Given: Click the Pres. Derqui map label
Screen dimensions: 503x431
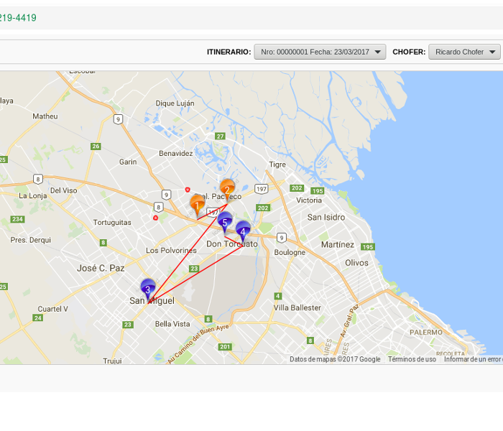Looking at the screenshot, I should 31,240.
